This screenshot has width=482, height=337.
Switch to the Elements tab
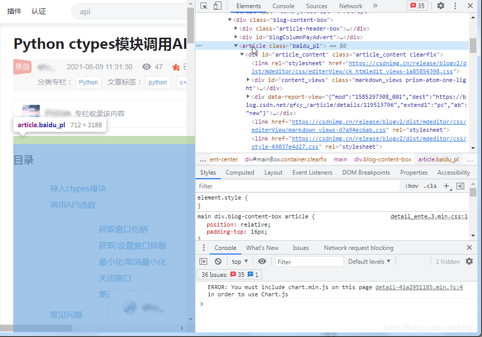tap(248, 6)
